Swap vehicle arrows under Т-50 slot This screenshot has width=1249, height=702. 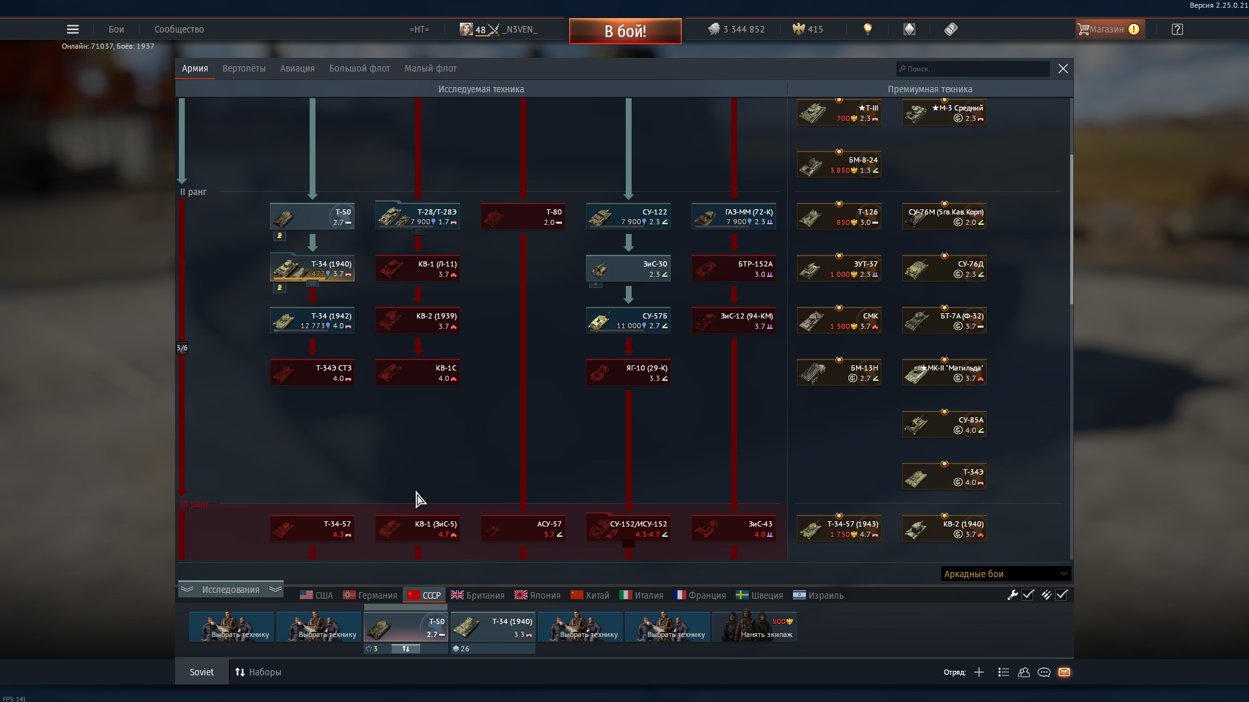(406, 649)
